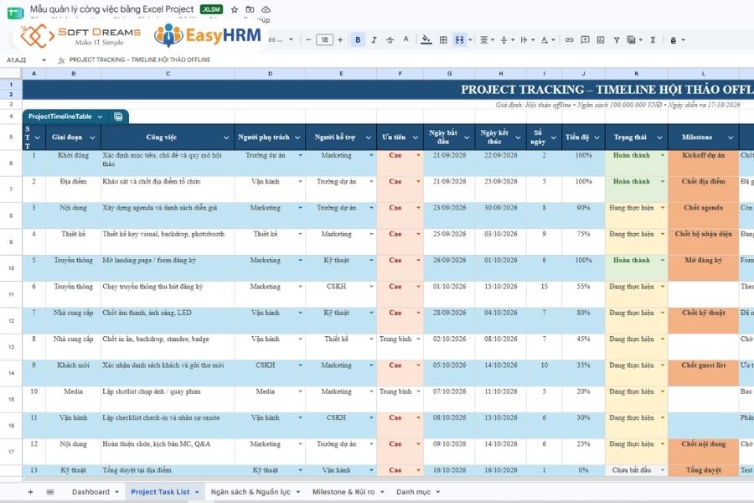Select row 10 header
This screenshot has width=754, height=503.
[x=11, y=268]
